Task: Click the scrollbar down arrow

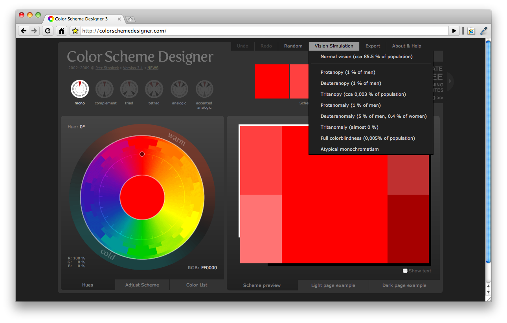Action: click(x=489, y=292)
